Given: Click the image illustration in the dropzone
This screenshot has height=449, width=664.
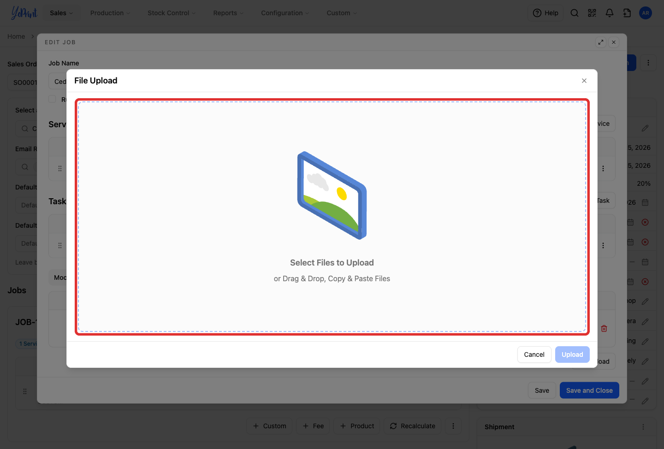Looking at the screenshot, I should coord(332,195).
